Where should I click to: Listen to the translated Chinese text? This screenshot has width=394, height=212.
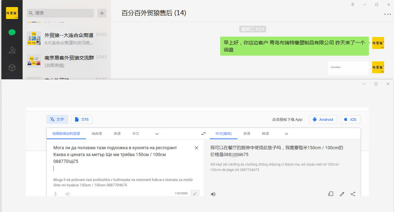point(213,194)
